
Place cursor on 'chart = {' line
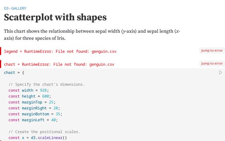[x=14, y=73]
